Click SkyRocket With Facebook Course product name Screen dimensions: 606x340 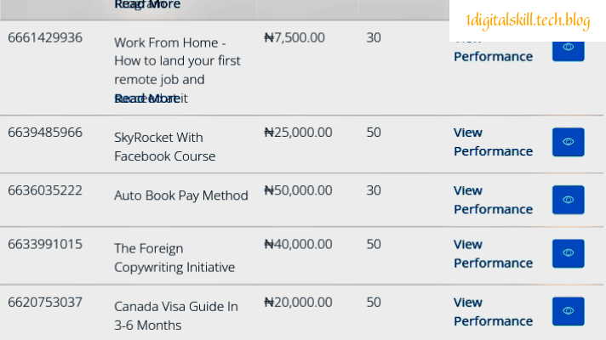tap(164, 146)
